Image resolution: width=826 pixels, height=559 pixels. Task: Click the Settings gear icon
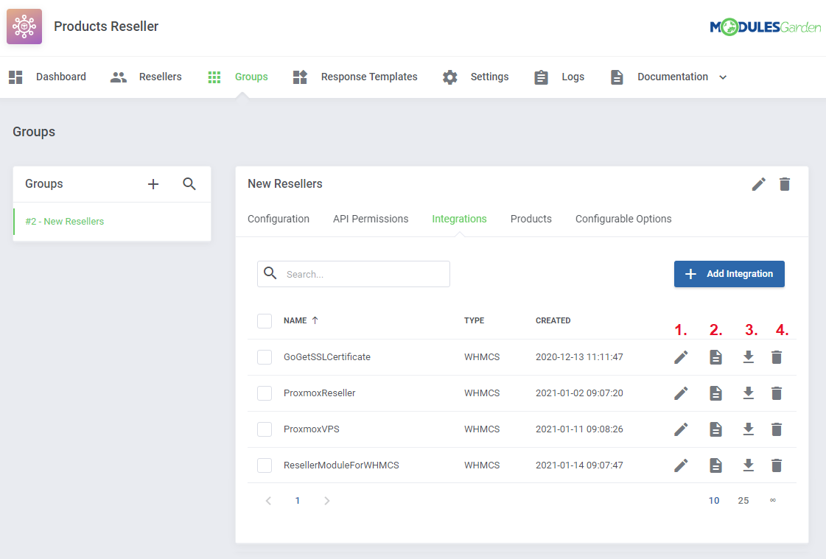450,77
